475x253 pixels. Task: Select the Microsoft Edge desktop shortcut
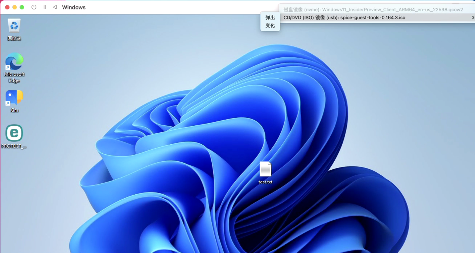pyautogui.click(x=14, y=68)
